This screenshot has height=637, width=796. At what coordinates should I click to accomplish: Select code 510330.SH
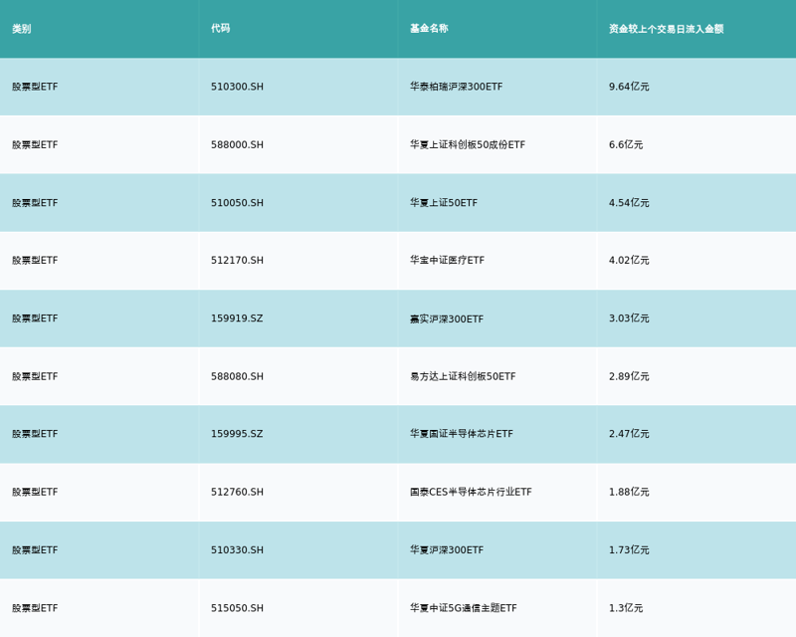click(237, 549)
